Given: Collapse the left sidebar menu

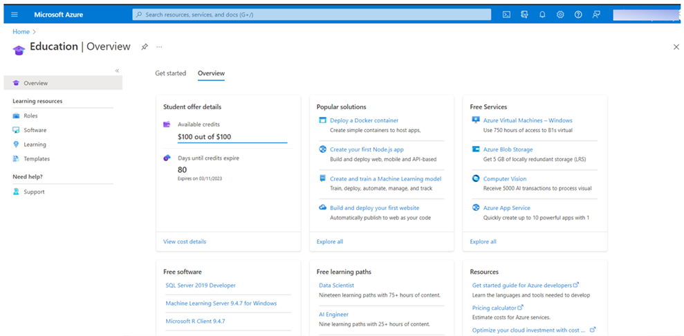Looking at the screenshot, I should pyautogui.click(x=117, y=71).
